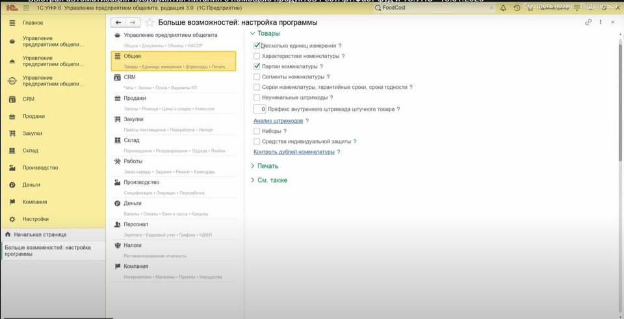Click Регламентированная отчетность subtitle text
The image size is (624, 319).
point(155,256)
